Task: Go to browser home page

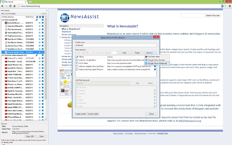Action: point(14,6)
